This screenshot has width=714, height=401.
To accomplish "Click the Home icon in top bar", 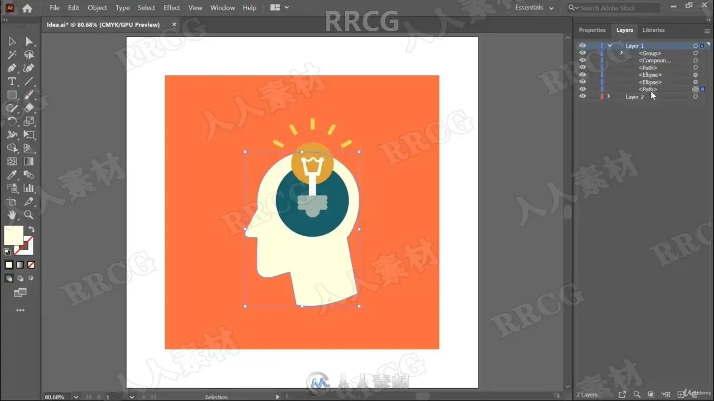I will [x=27, y=8].
